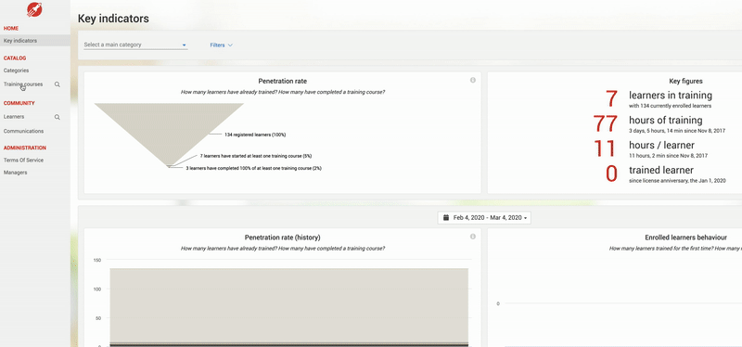The height and width of the screenshot is (347, 742).
Task: Open Categories in sidebar
Action: click(x=16, y=71)
